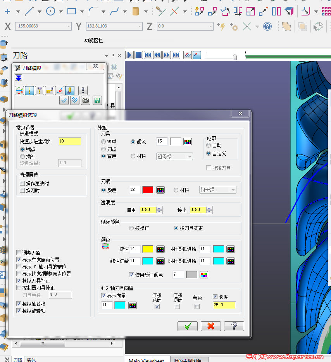331x362 pixels.
Task: Click the red 刀柄 color swatch
Action: (148, 190)
